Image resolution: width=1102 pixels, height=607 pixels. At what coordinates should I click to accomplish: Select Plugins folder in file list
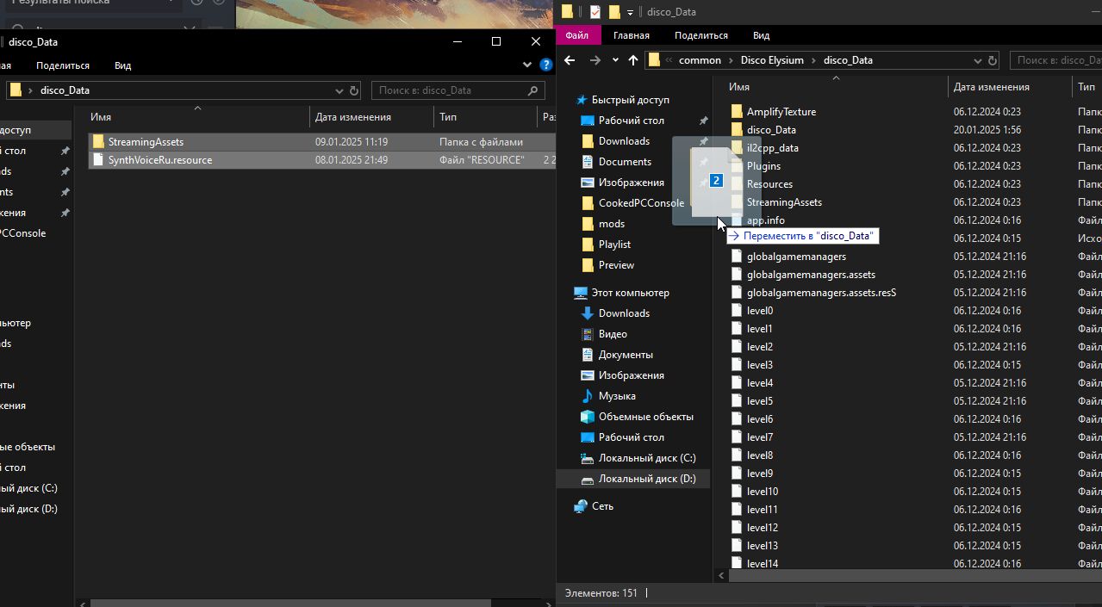pos(763,166)
